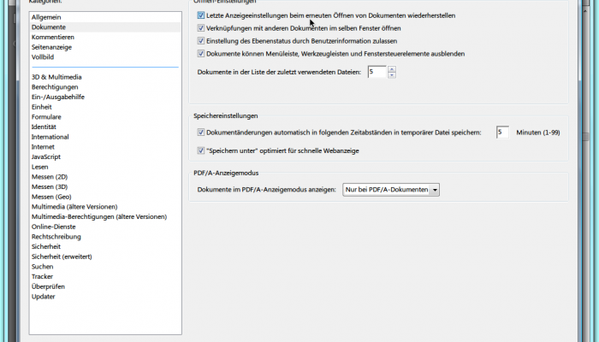Image resolution: width=599 pixels, height=342 pixels.
Task: Open 3D & Multimedia category
Action: pos(56,77)
